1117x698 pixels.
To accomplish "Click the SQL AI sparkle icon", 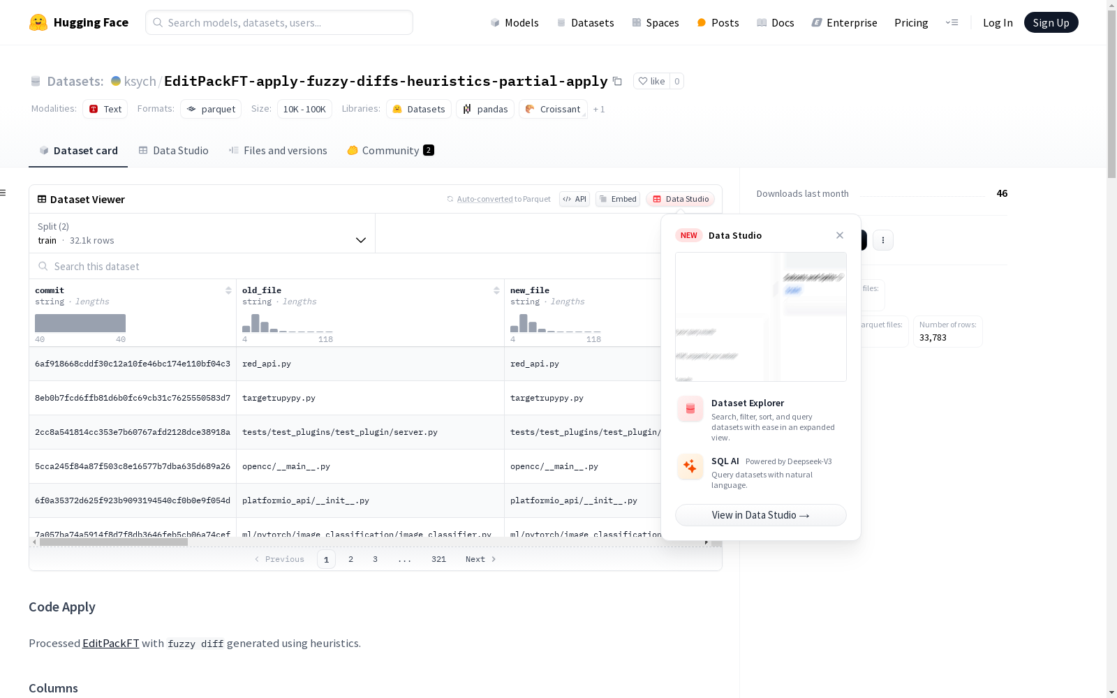I will click(x=690, y=466).
